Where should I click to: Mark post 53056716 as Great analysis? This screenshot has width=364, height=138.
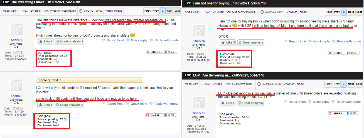click(250, 43)
